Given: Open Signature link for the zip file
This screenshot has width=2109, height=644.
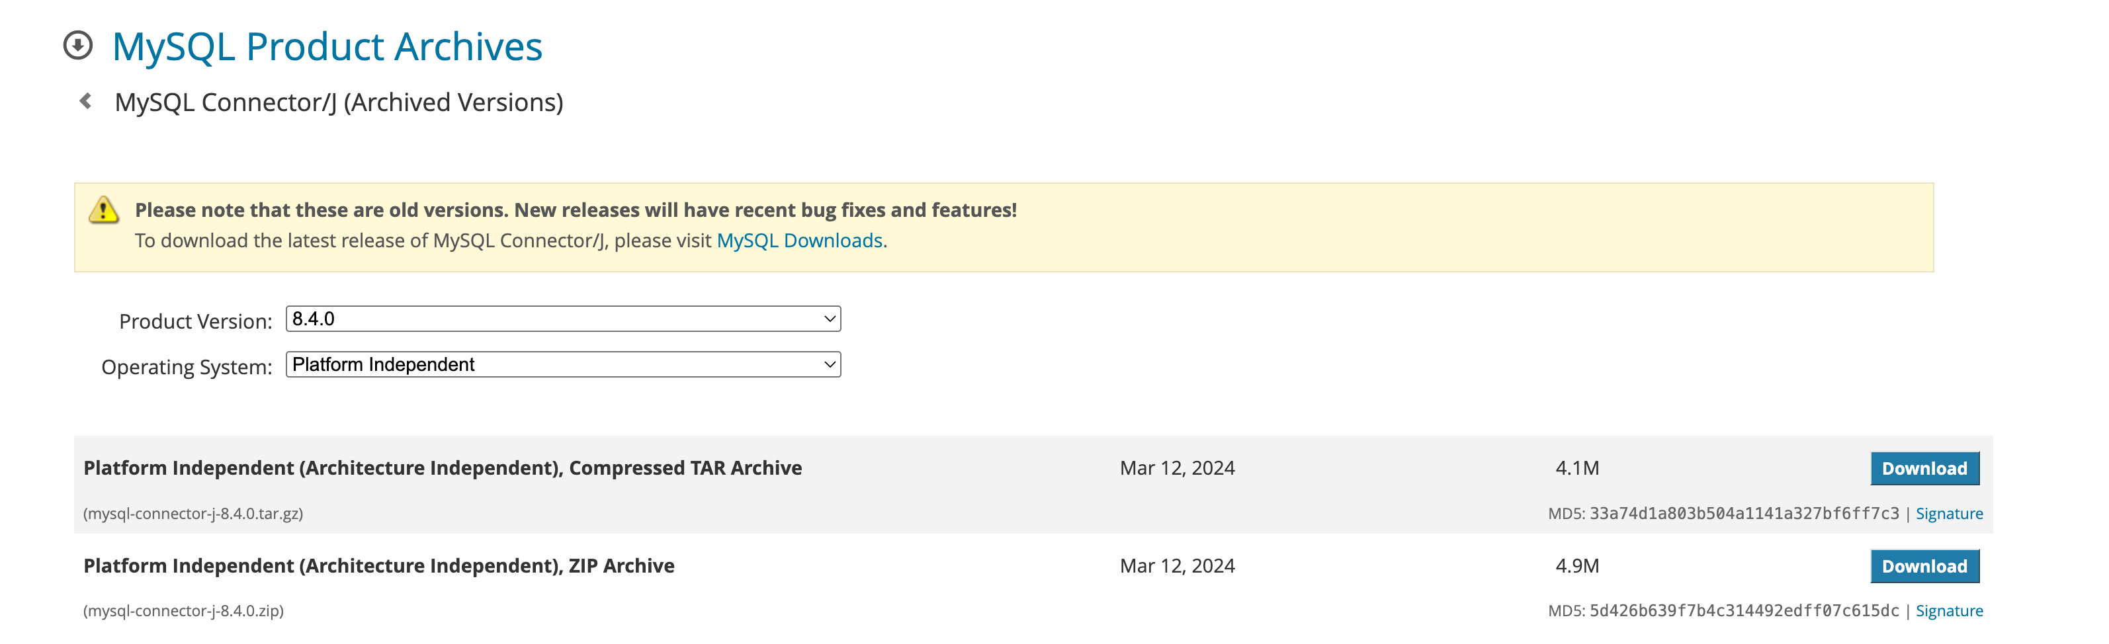Looking at the screenshot, I should pyautogui.click(x=1948, y=611).
